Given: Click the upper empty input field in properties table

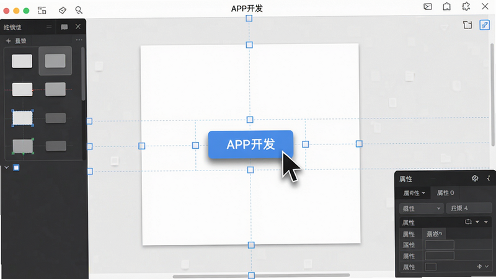Looking at the screenshot, I should [440, 245].
